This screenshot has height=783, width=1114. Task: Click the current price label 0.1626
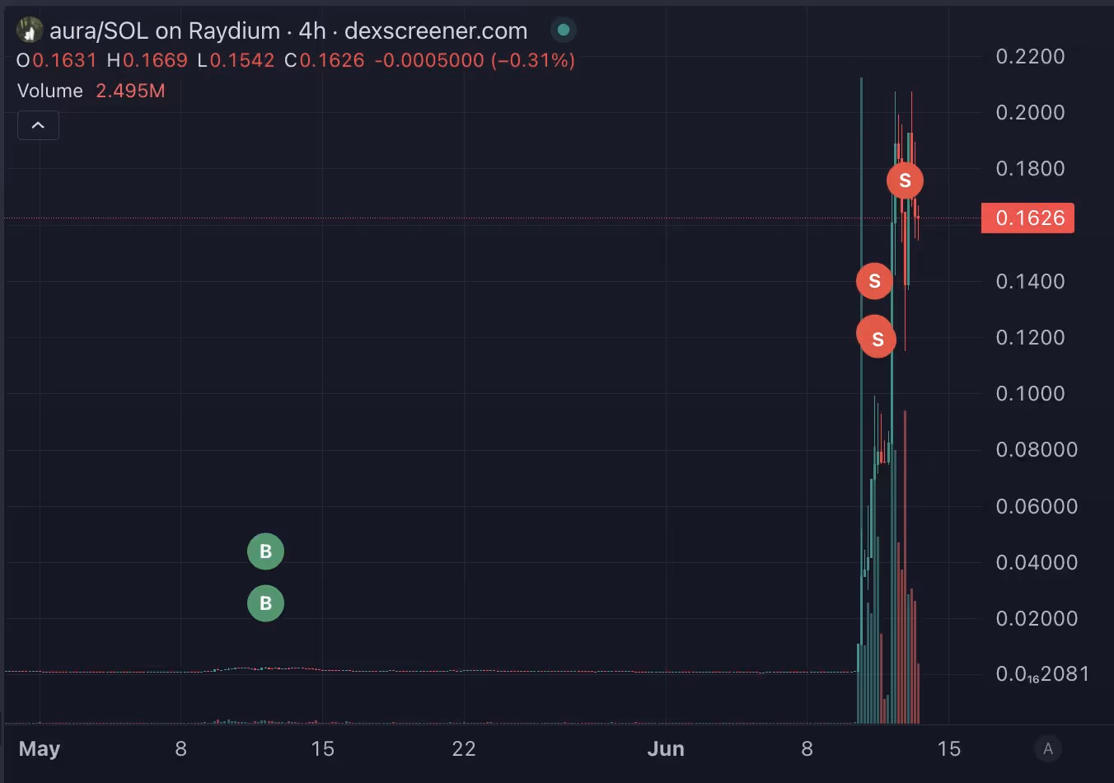tap(1027, 218)
